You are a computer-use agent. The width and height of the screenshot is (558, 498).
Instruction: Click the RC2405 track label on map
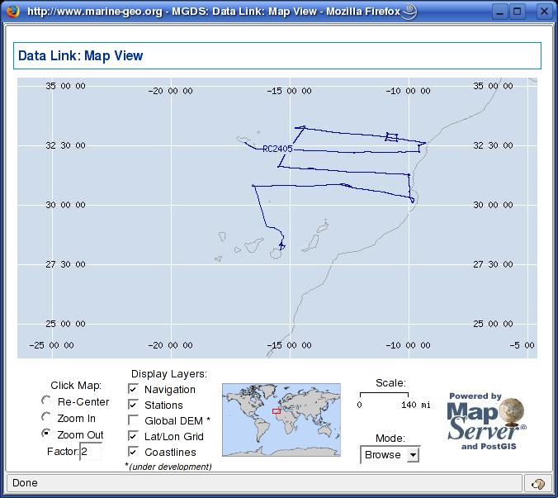(277, 149)
